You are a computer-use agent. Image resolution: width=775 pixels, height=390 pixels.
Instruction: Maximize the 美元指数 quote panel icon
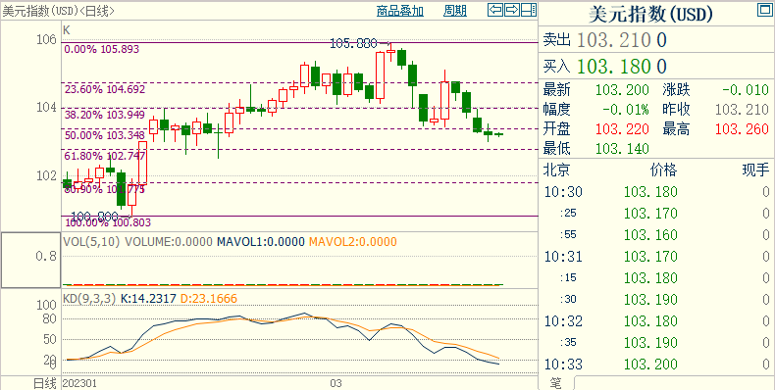(x=764, y=10)
